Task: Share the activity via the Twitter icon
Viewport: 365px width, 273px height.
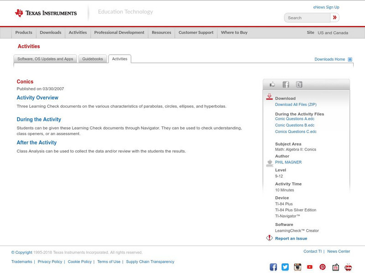Action: 299,84
